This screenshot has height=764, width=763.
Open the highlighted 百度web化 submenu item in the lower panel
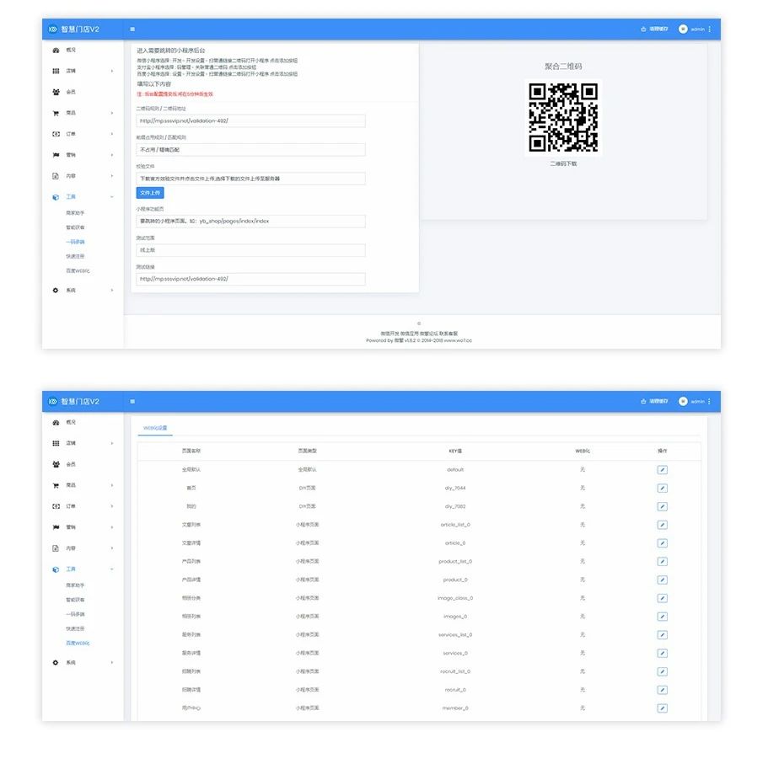point(78,644)
